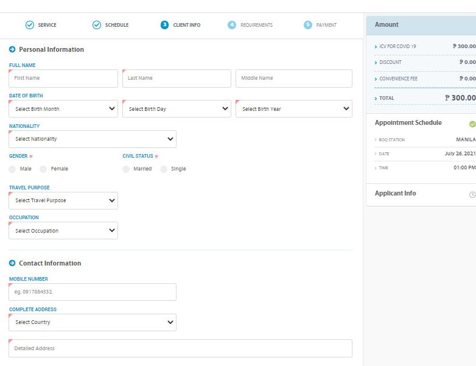Select the Female gender radio button
Viewport: 476px width, 366px height.
point(43,169)
